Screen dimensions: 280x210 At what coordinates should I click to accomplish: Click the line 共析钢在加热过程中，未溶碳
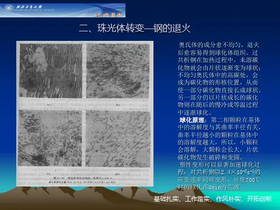point(218,60)
